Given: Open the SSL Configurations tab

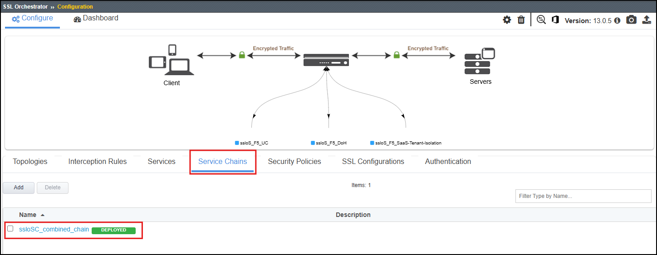Looking at the screenshot, I should click(373, 162).
